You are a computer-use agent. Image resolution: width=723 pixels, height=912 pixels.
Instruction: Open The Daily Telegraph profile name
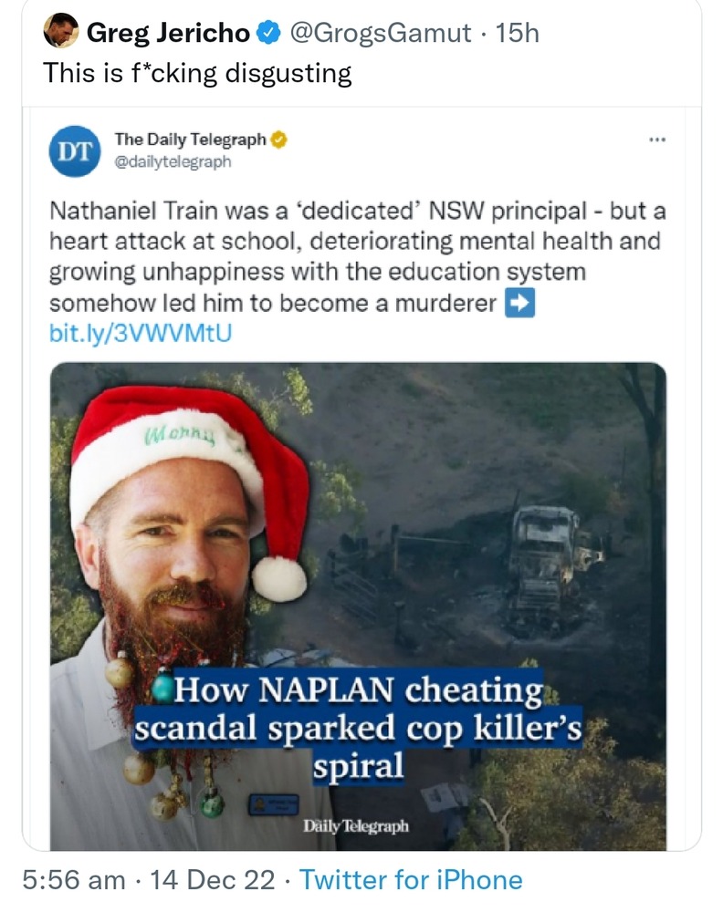click(x=190, y=140)
